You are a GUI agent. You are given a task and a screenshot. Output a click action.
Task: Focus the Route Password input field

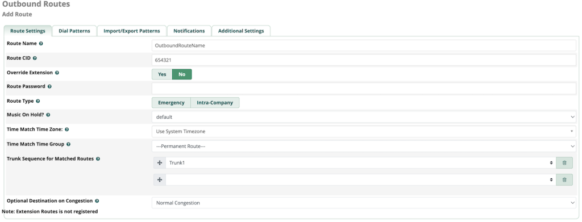click(x=364, y=88)
